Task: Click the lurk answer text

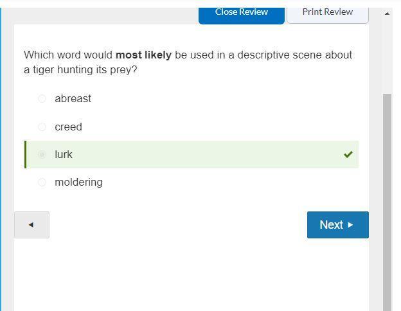Action: coord(64,154)
